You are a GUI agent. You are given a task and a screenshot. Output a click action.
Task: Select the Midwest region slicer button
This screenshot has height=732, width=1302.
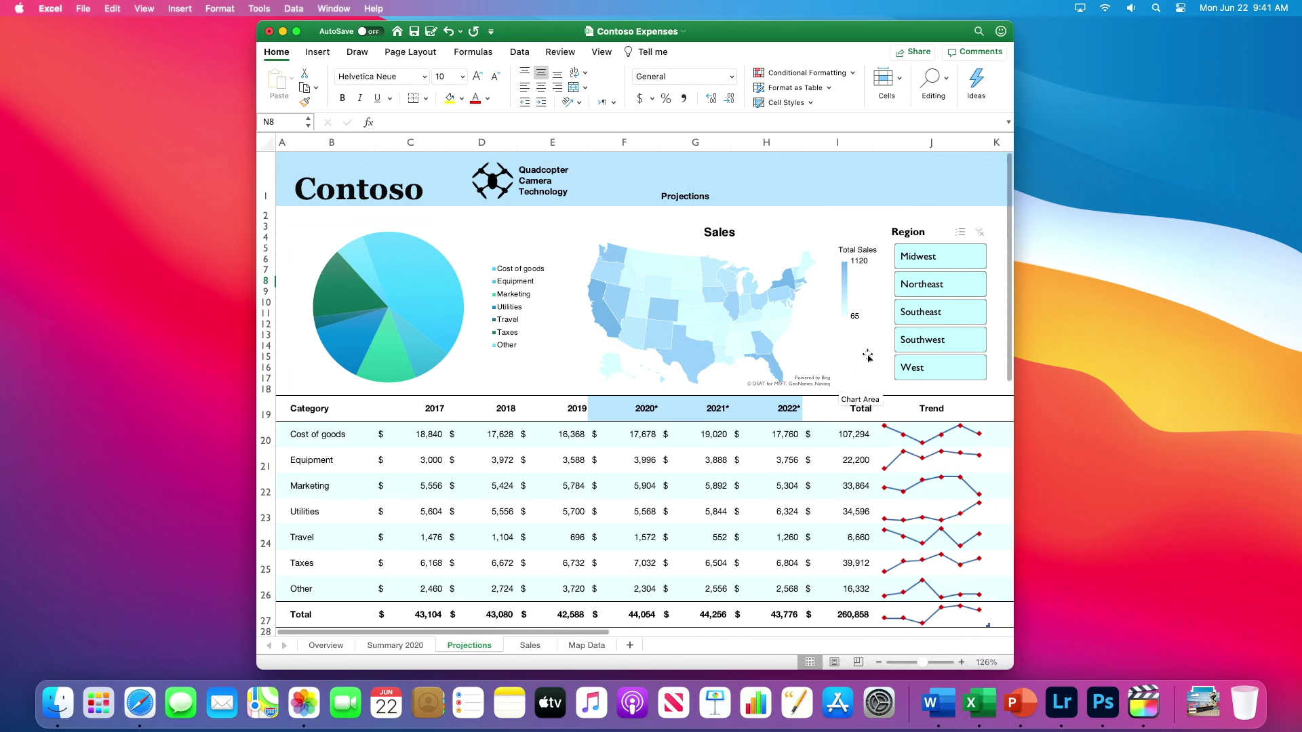coord(940,256)
